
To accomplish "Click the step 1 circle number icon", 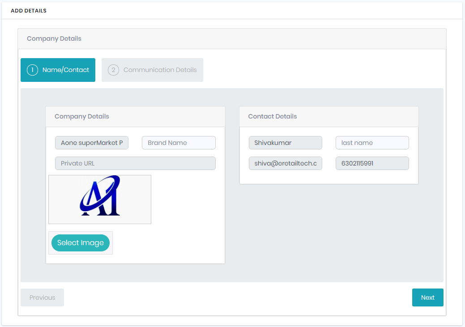I will point(32,70).
